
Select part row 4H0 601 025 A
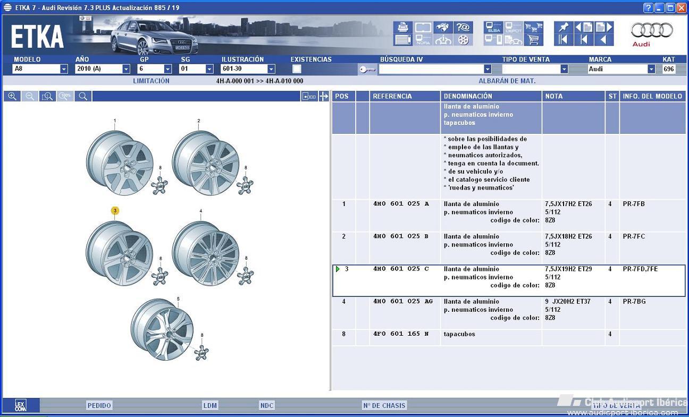point(509,215)
